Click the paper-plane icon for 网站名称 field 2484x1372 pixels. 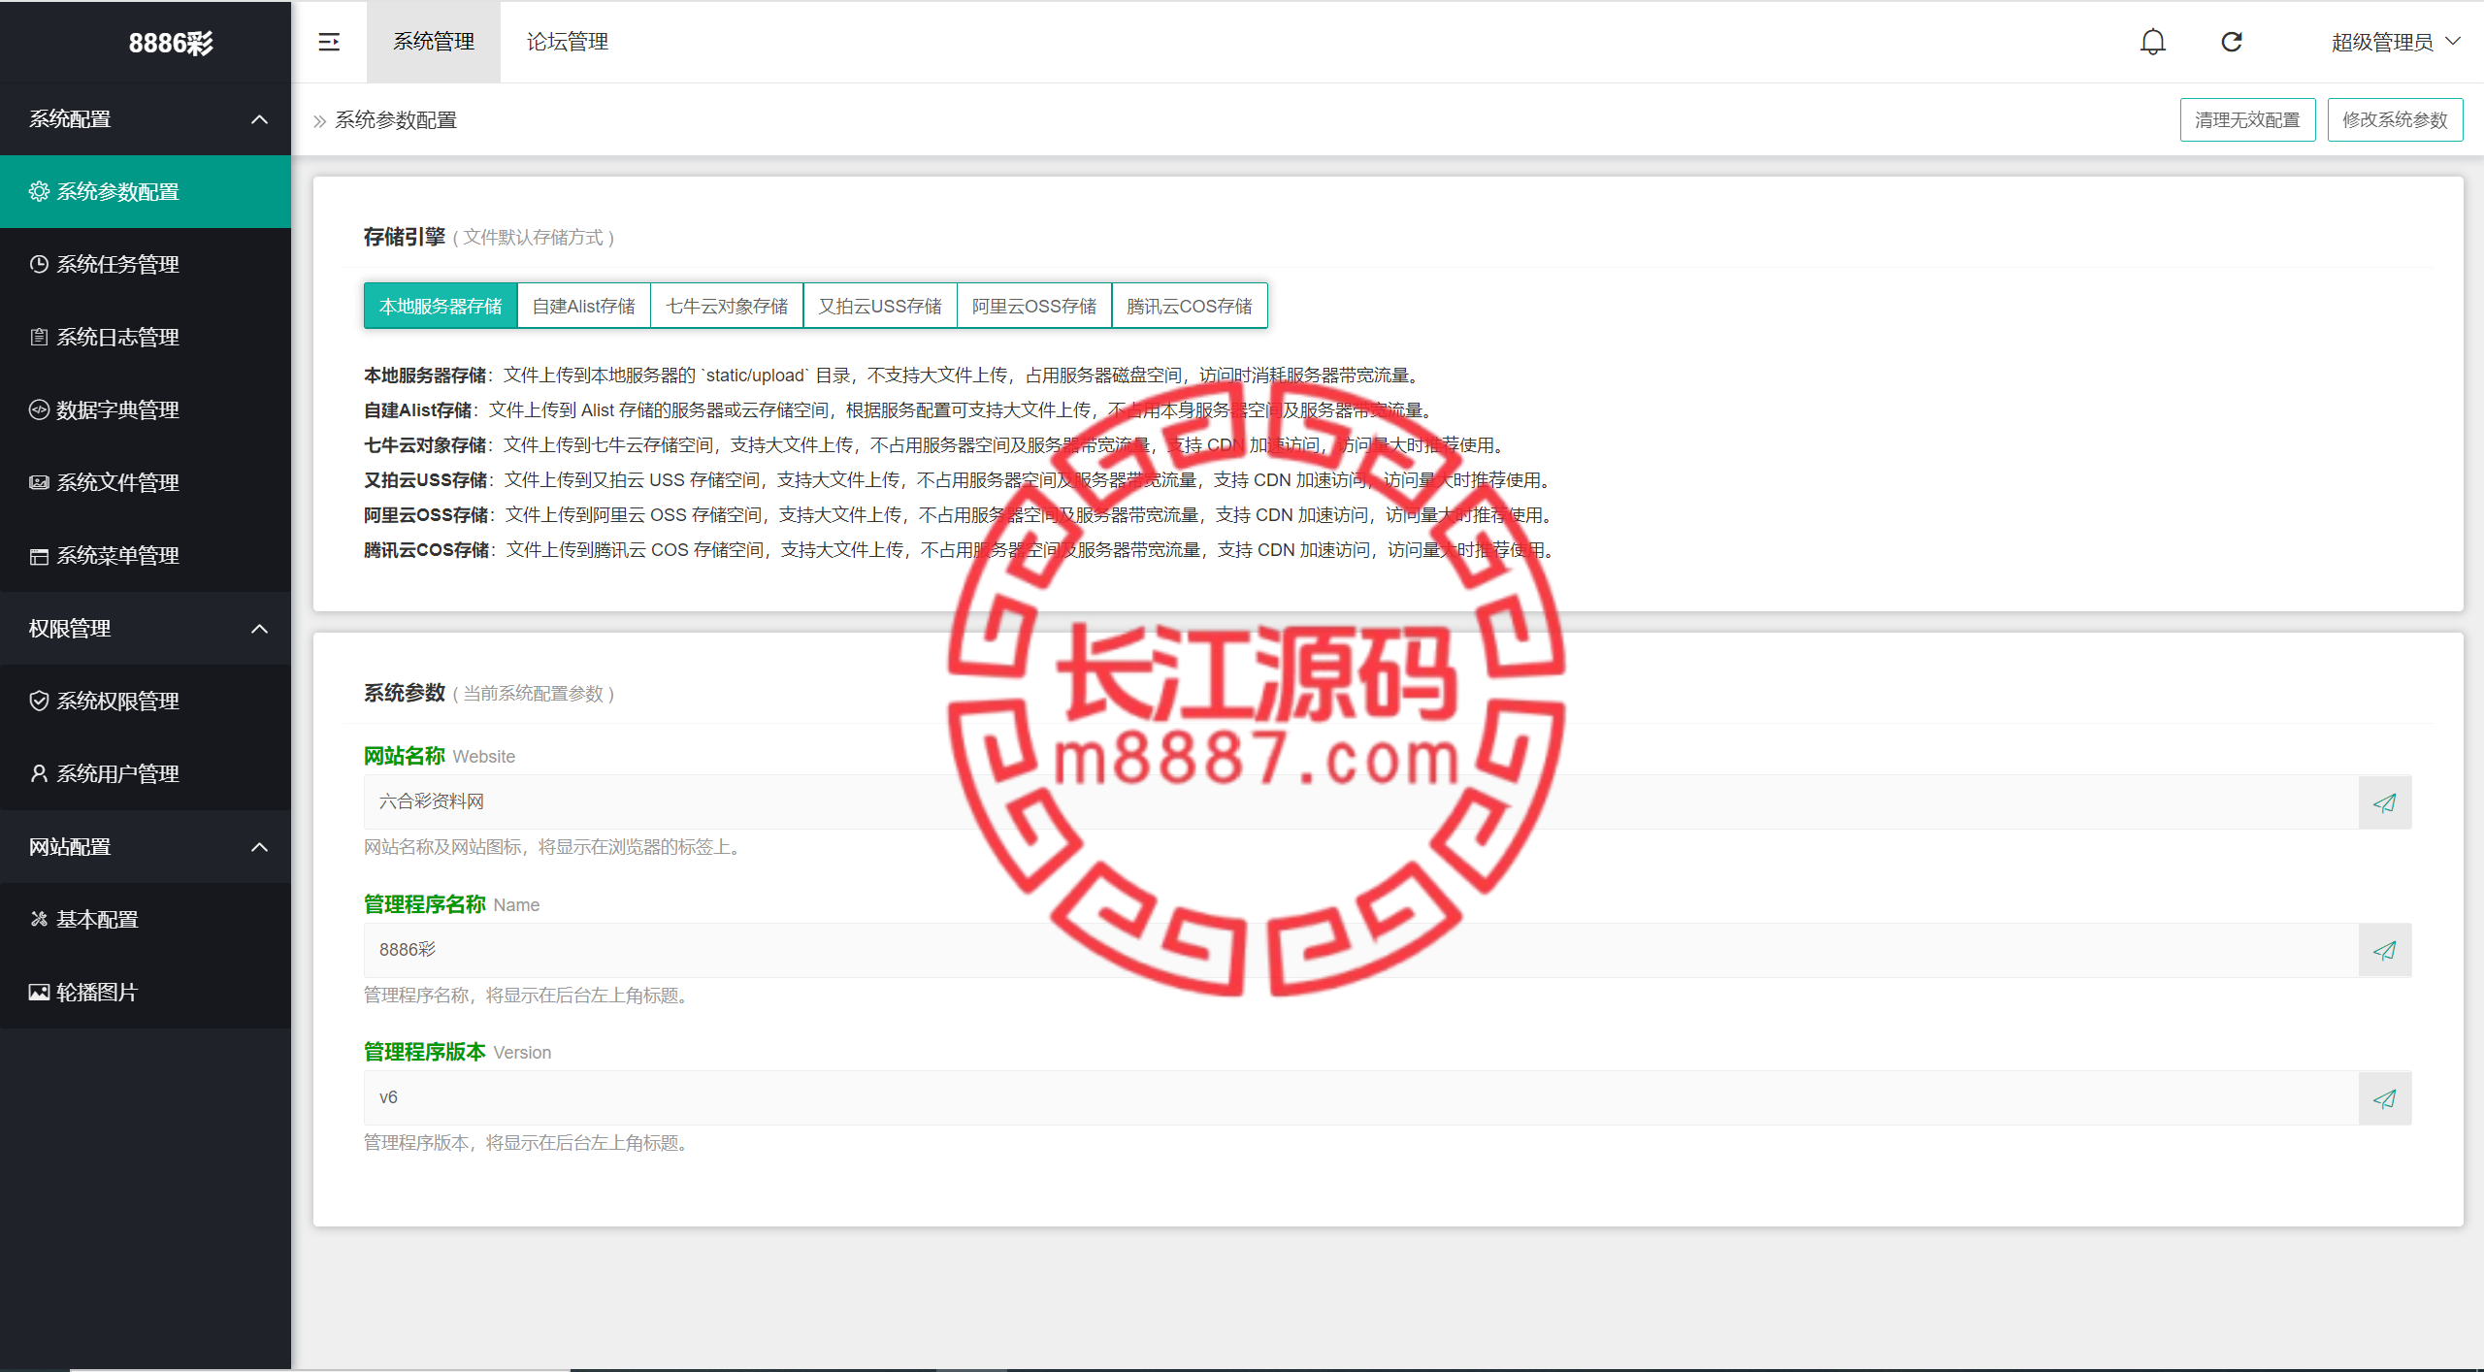(x=2384, y=802)
